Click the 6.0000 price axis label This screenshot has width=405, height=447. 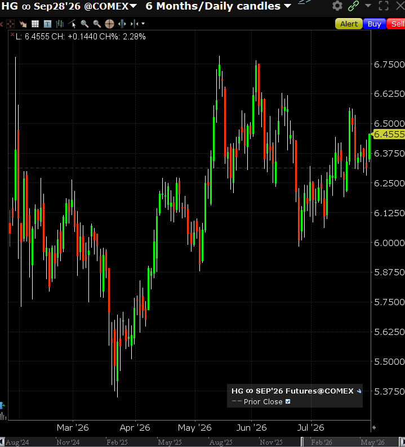point(389,243)
